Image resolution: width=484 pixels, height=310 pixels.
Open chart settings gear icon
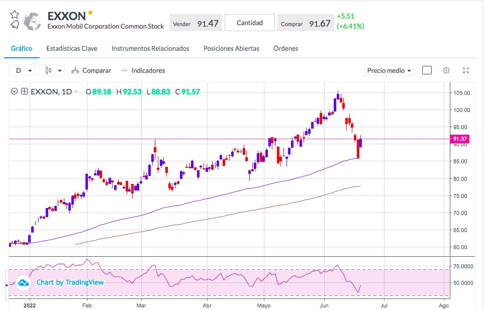point(446,70)
